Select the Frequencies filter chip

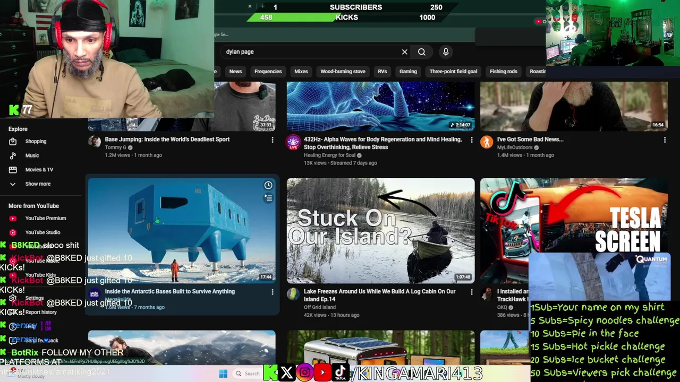[268, 72]
